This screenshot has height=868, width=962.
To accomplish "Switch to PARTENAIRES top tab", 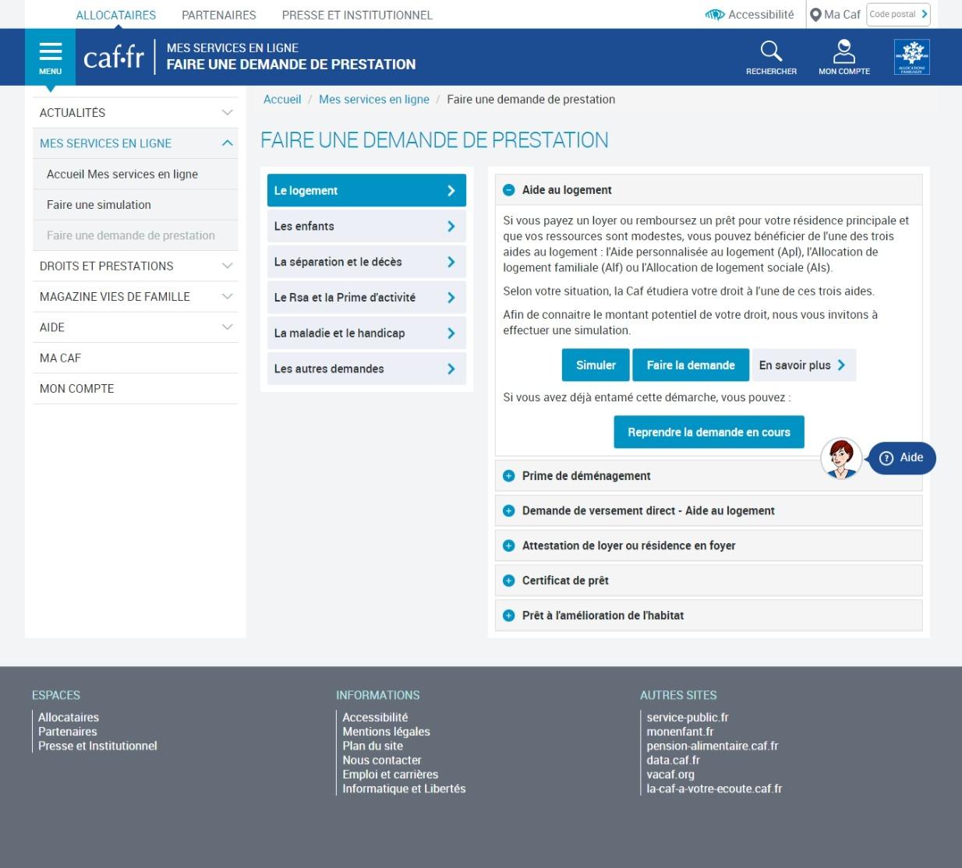I will click(219, 15).
